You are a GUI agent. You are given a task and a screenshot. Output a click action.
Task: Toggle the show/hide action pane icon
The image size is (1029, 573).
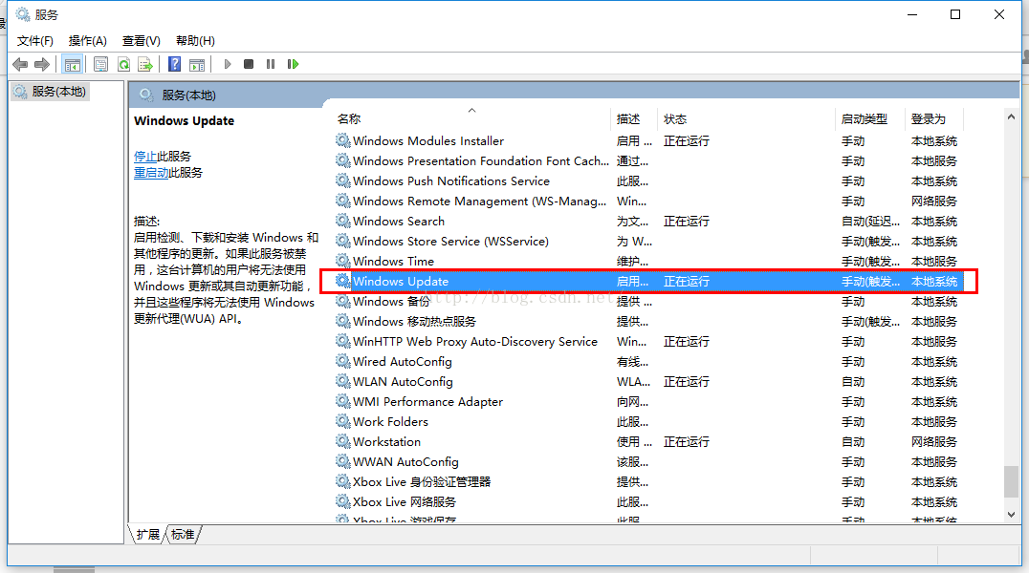click(x=197, y=64)
